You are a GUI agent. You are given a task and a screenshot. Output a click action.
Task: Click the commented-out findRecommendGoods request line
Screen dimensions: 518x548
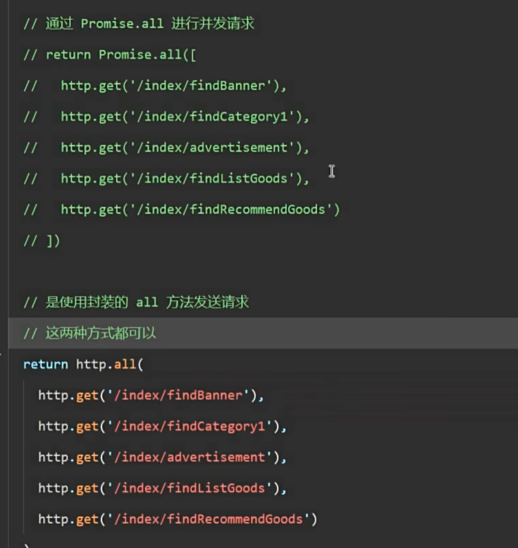tap(200, 210)
